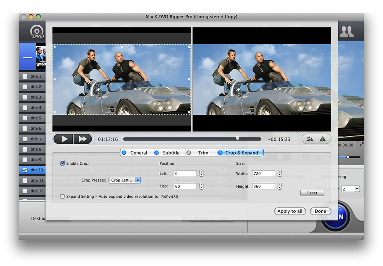Toggle the fullscreen arrows icon in main window
This screenshot has height=266, width=383.
coord(362,144)
